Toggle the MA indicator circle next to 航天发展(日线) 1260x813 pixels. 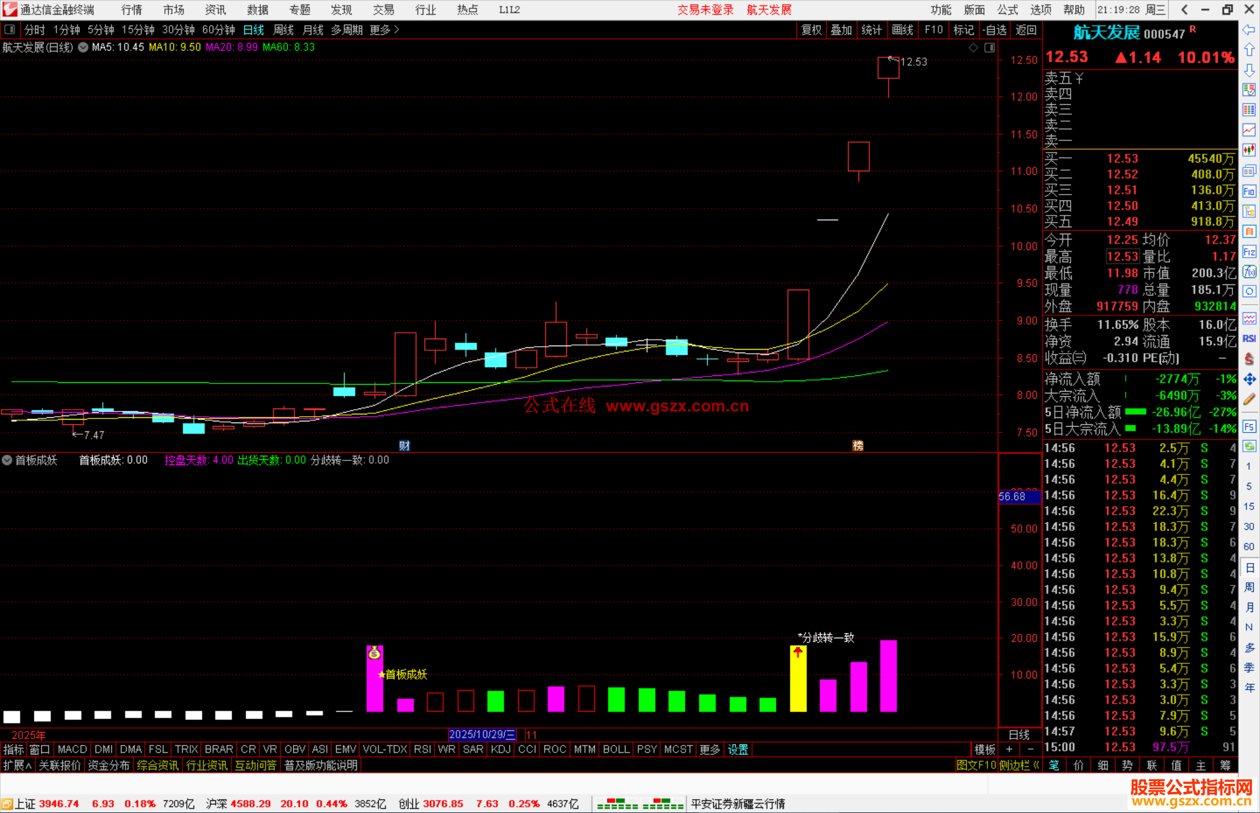[83, 47]
